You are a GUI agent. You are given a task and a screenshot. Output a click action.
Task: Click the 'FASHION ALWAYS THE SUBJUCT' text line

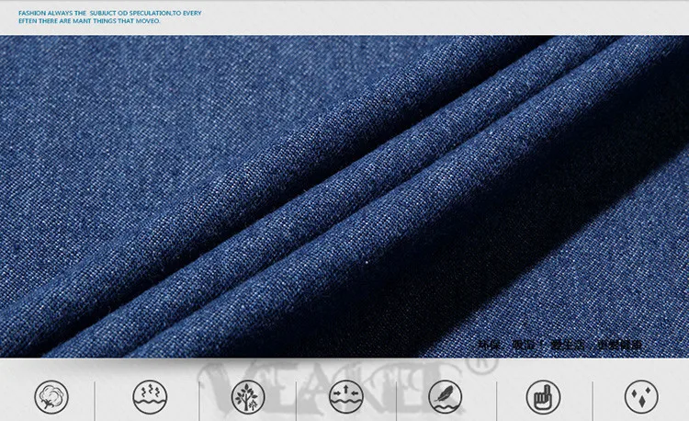(110, 13)
